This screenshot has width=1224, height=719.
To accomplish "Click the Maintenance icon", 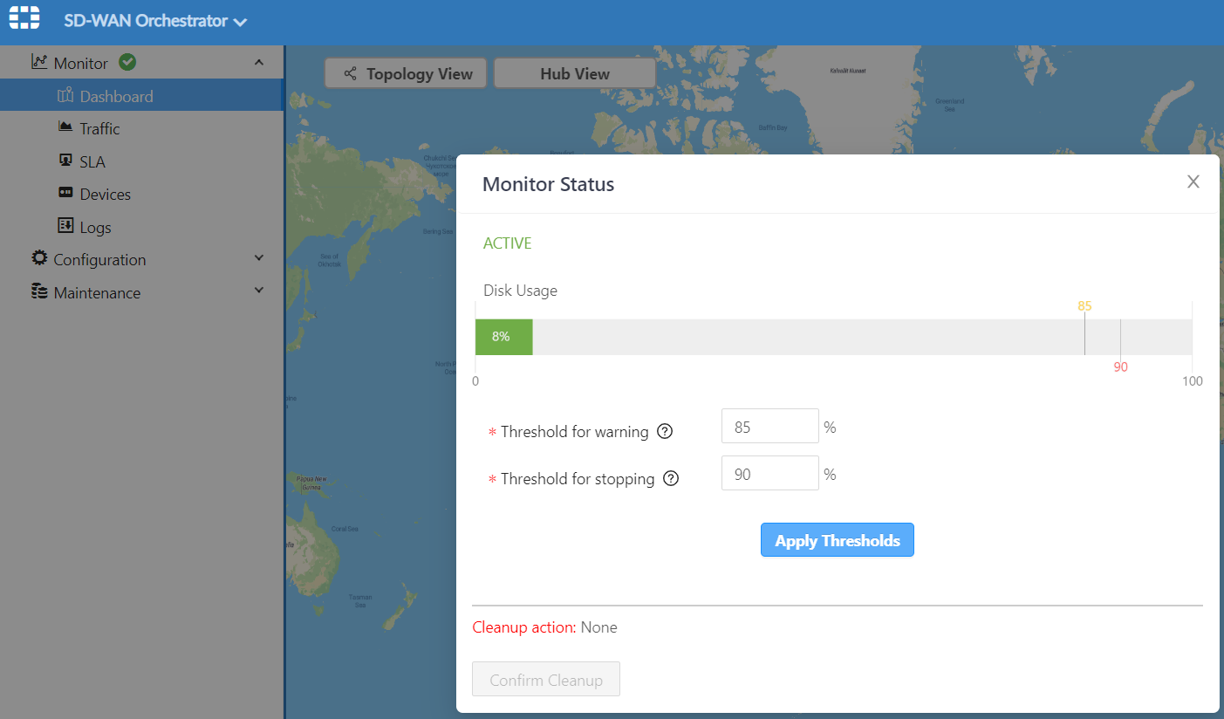I will coord(39,291).
